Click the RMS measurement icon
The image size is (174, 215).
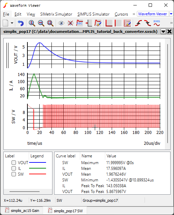157,23
